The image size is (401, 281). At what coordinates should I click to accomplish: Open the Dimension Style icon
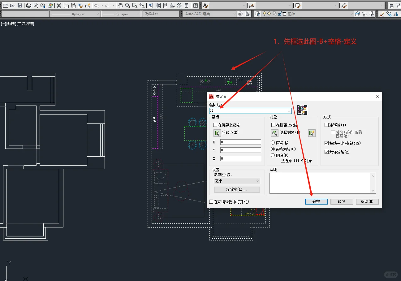click(252, 6)
